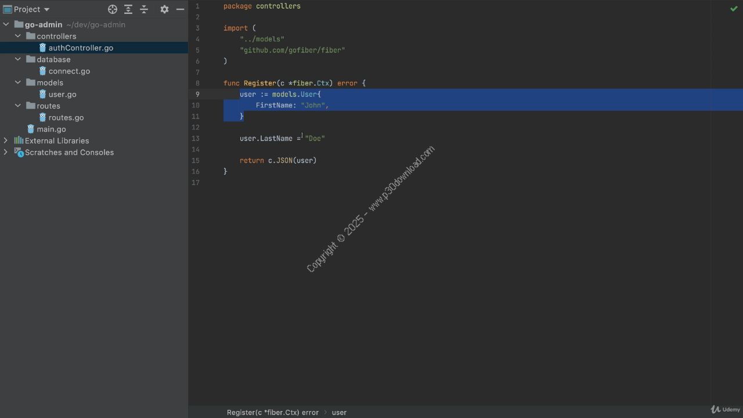Click the locate file target icon
Image resolution: width=743 pixels, height=418 pixels.
point(113,9)
